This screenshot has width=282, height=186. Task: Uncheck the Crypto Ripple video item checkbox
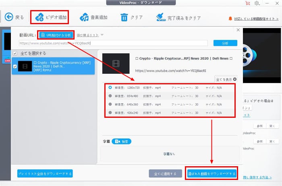click(15, 66)
